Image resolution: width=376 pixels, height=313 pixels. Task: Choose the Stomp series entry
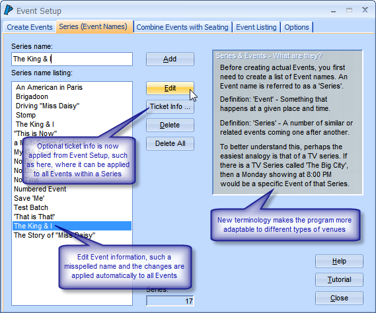point(26,115)
